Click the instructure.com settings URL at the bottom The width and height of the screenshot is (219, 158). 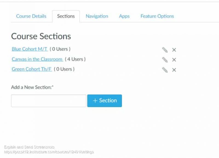49,152
